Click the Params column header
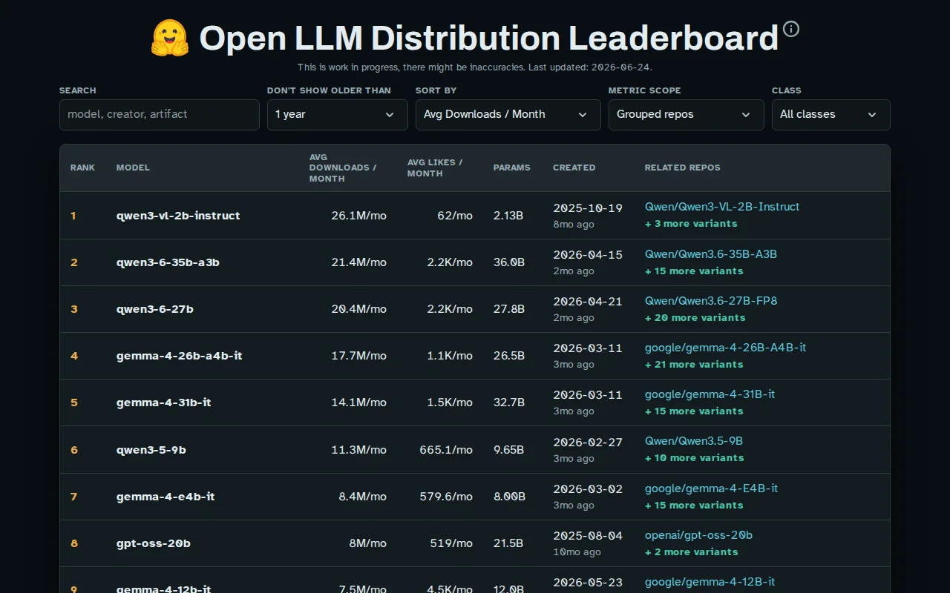 pyautogui.click(x=511, y=168)
